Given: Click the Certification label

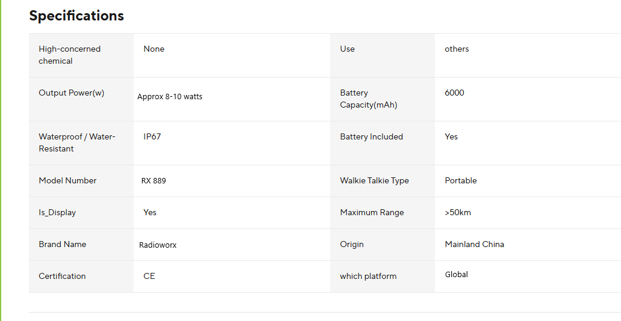Looking at the screenshot, I should click(62, 276).
